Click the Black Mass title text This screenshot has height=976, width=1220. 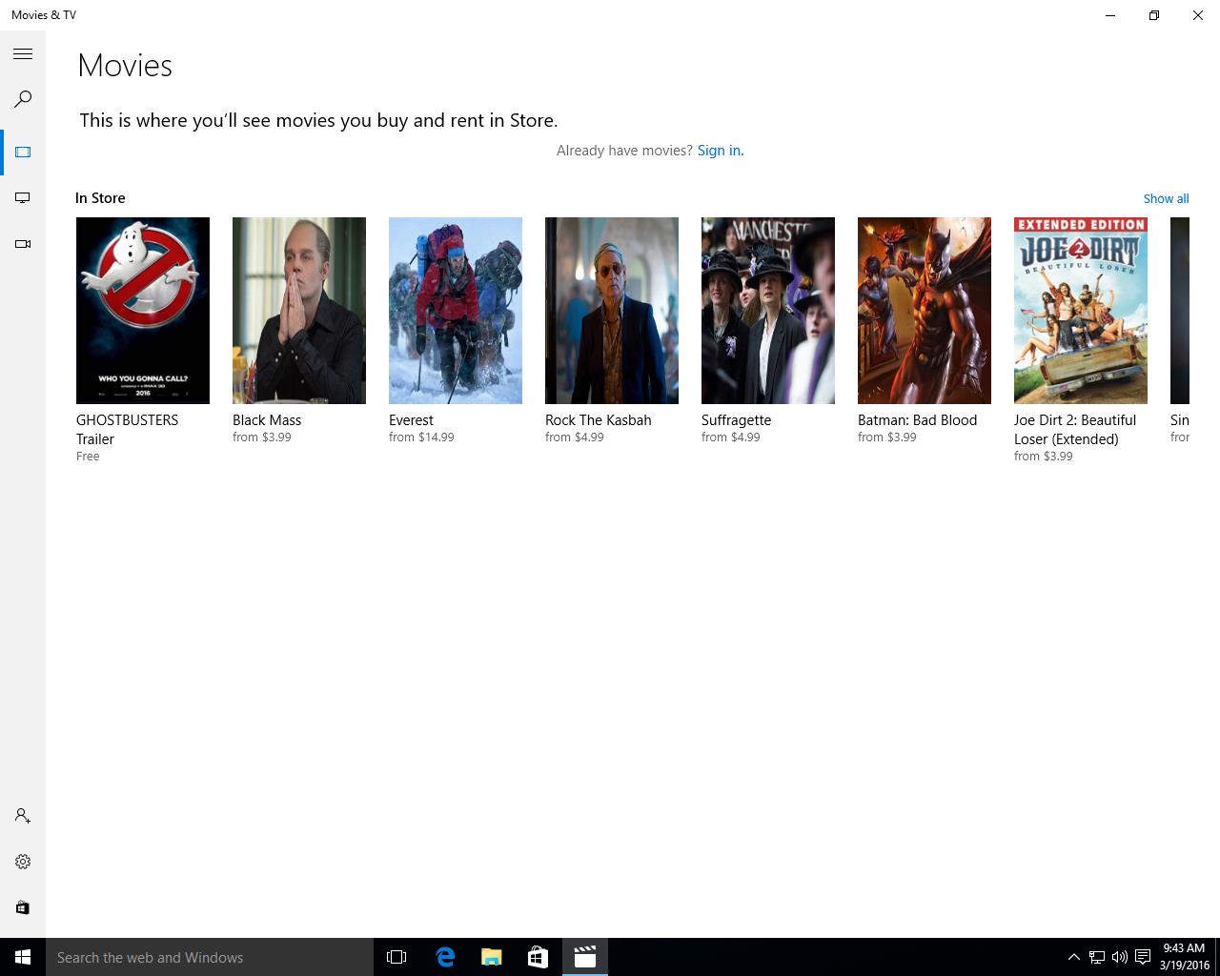pos(267,420)
